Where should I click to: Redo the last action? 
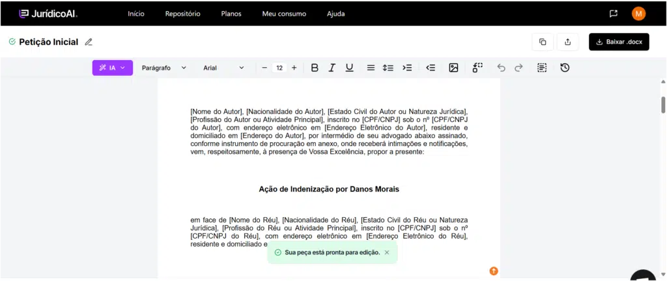[x=518, y=68]
